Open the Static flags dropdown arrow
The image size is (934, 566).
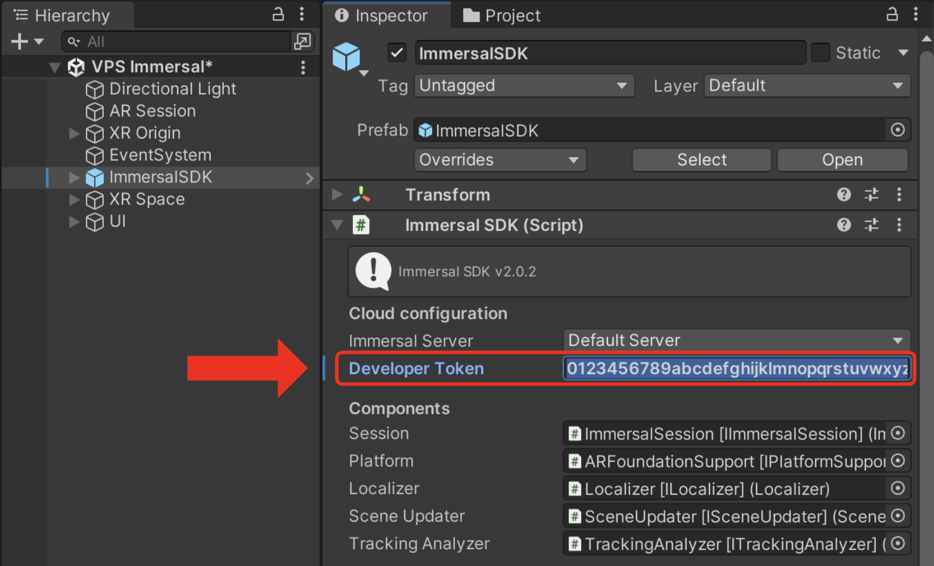pos(903,53)
